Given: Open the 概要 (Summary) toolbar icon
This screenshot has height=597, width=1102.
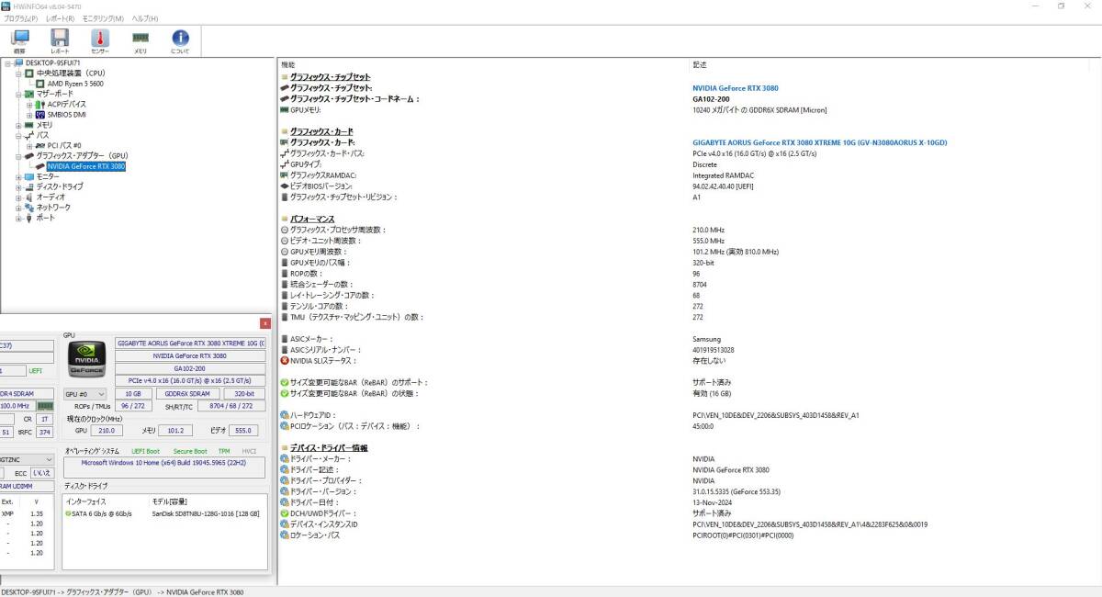Looking at the screenshot, I should click(x=20, y=41).
